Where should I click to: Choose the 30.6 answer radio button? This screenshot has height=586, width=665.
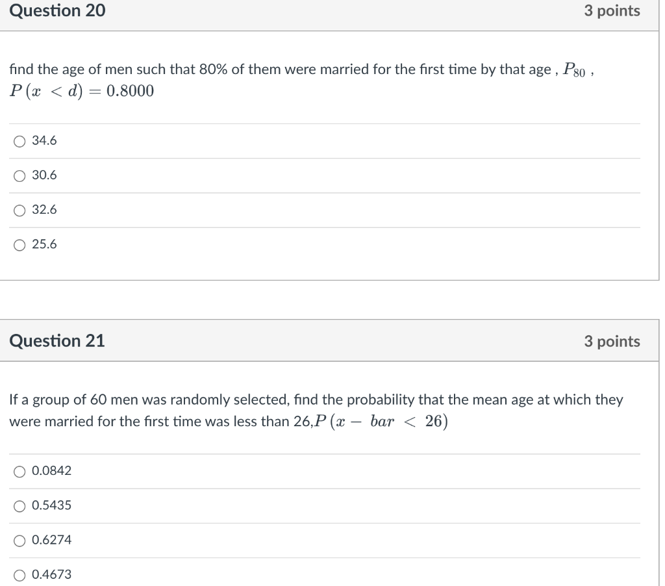(x=19, y=175)
